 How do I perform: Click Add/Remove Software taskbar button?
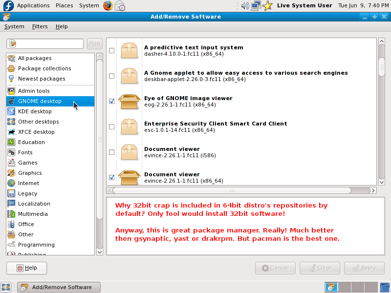59,287
